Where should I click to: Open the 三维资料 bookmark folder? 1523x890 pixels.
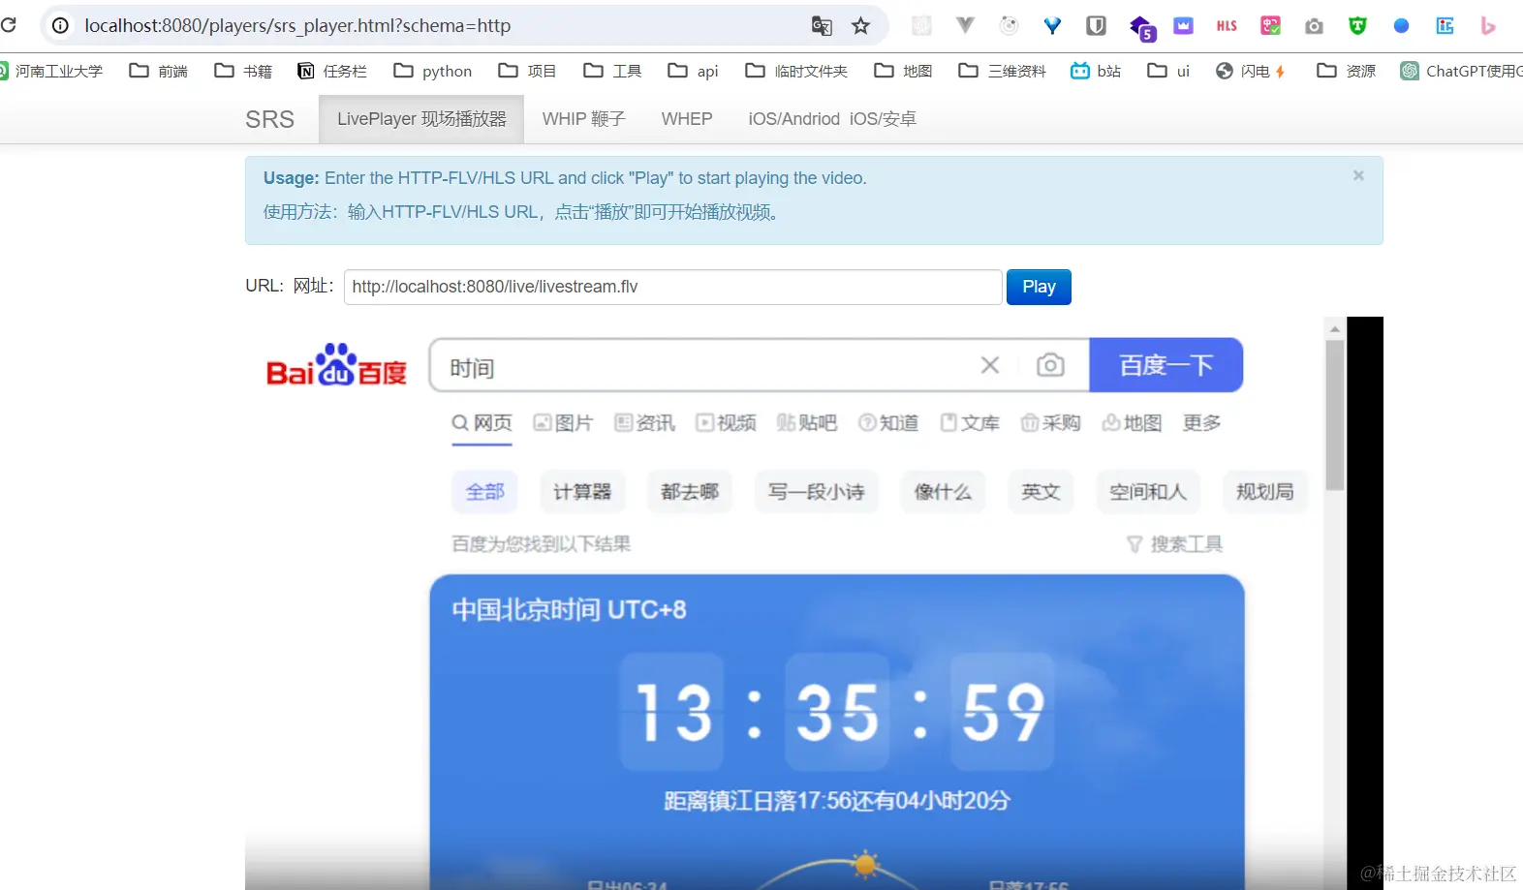tap(1002, 71)
